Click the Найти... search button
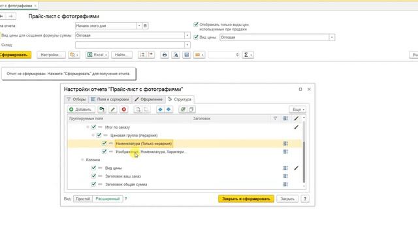Screen dimensions: 418x235 [122, 55]
